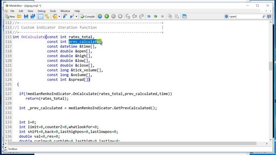Click 'double val=0,res=0;' on line 136
Viewport: 276px width, 155px height.
pyautogui.click(x=39, y=136)
